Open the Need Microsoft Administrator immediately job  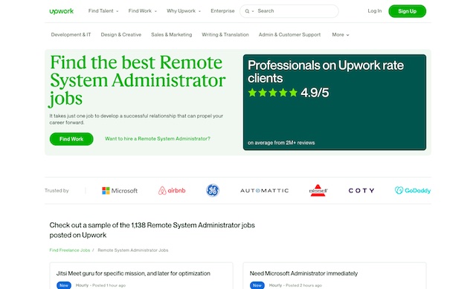303,273
